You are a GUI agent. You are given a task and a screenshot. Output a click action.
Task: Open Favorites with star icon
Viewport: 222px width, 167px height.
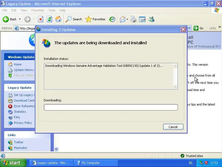point(89,19)
